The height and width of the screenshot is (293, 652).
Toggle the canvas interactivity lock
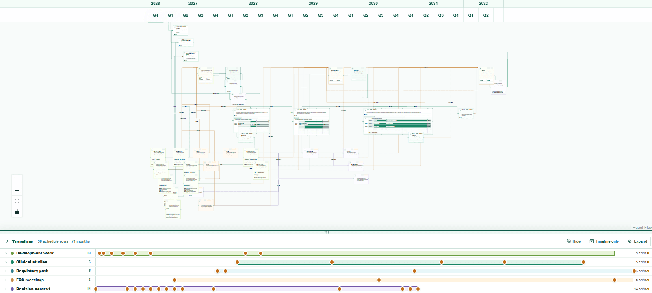17,212
